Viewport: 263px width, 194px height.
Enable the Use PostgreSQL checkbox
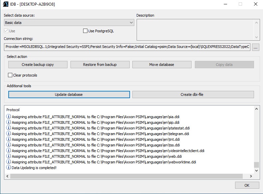tap(85, 31)
